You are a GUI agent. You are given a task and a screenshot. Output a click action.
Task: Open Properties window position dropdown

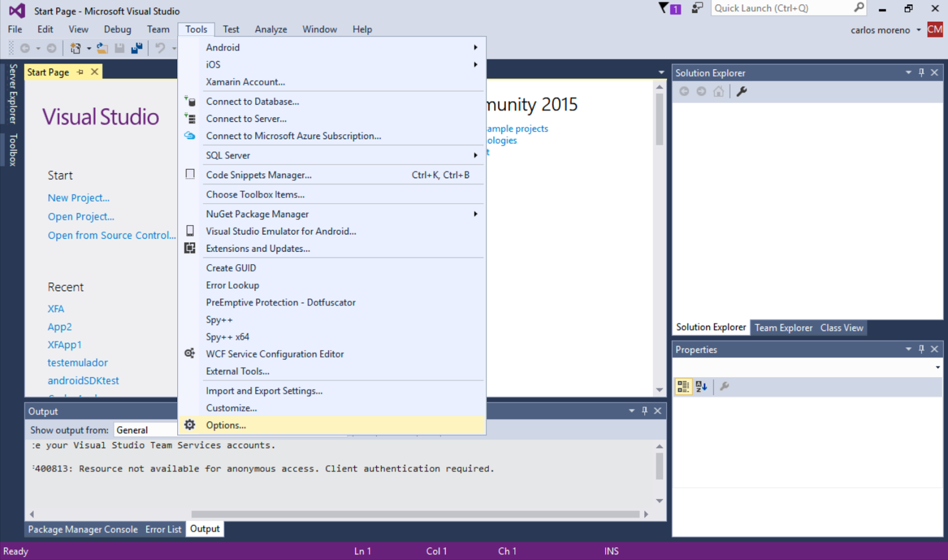[x=908, y=349]
